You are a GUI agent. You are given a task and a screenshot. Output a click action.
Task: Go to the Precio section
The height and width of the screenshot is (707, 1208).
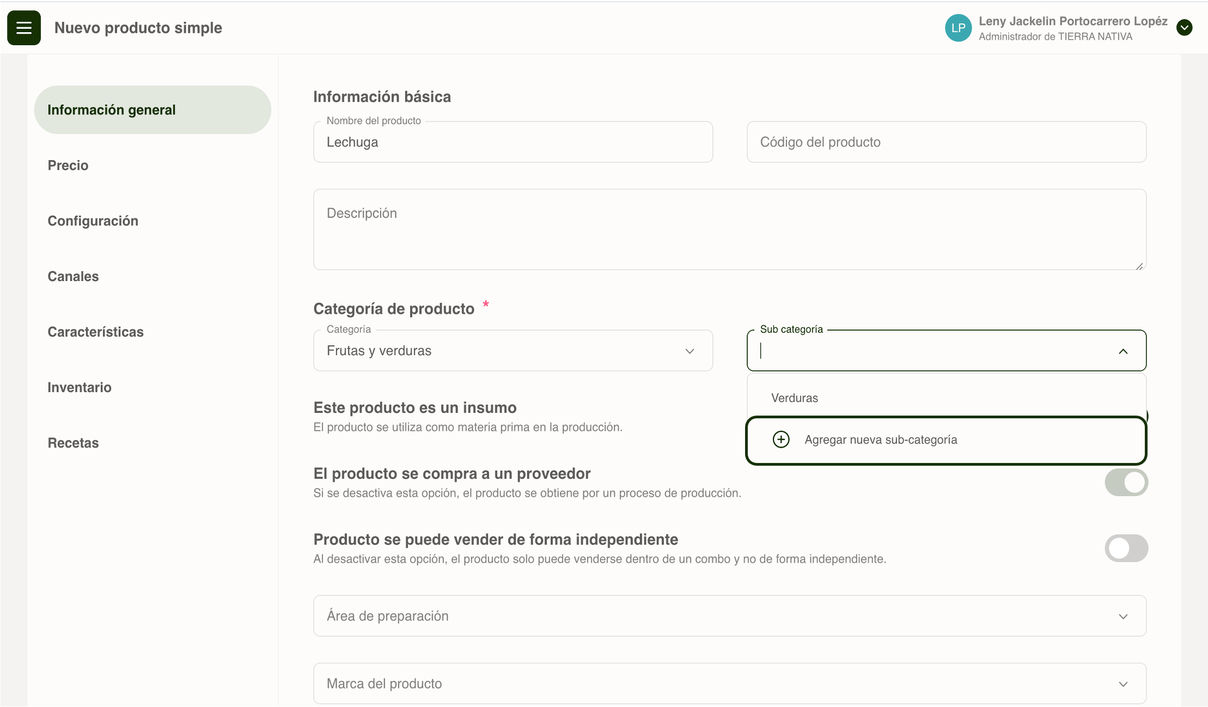point(68,166)
